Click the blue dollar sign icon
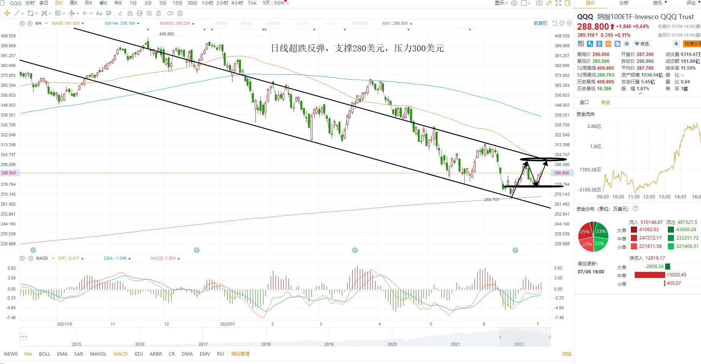The width and height of the screenshot is (701, 364). click(599, 44)
